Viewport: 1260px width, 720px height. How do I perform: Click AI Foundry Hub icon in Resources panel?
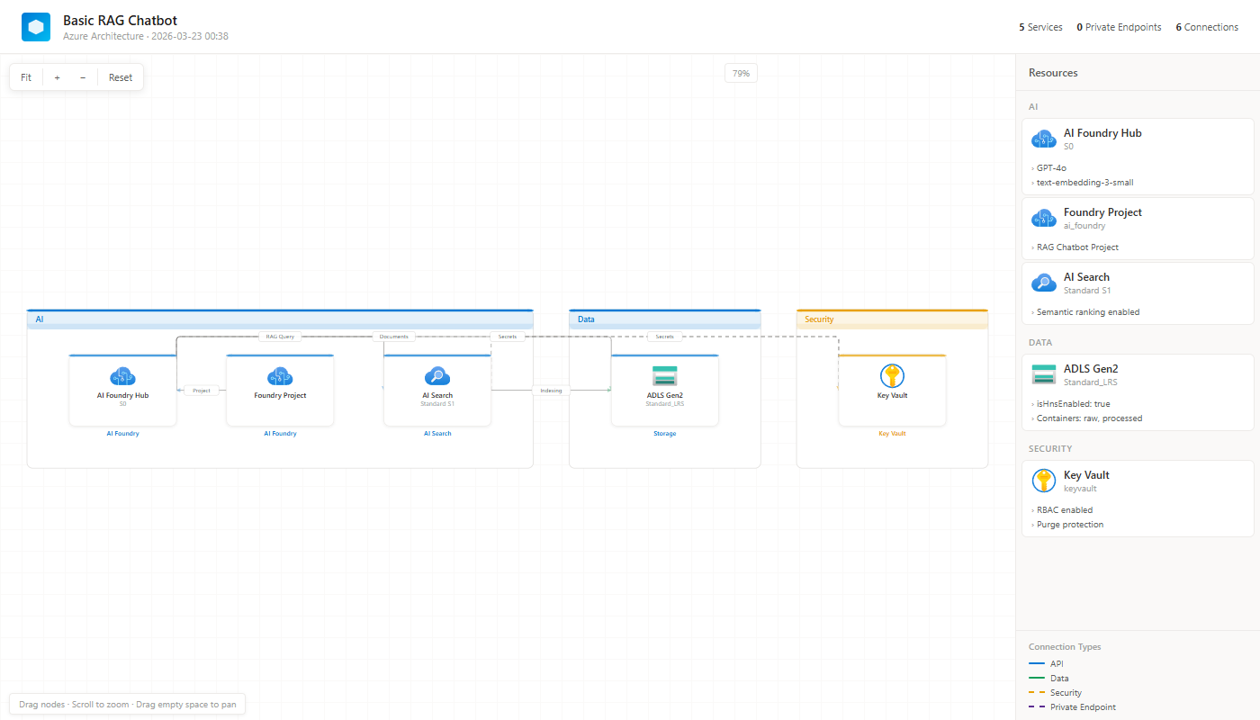click(1044, 139)
